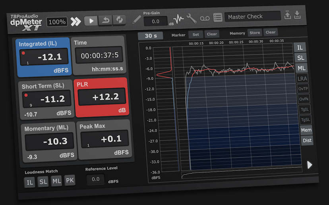This screenshot has width=329, height=205.
Task: Toggle the IL graph curve
Action: tap(300, 47)
